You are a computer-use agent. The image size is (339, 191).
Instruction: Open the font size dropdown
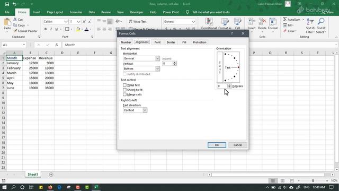pos(79,22)
